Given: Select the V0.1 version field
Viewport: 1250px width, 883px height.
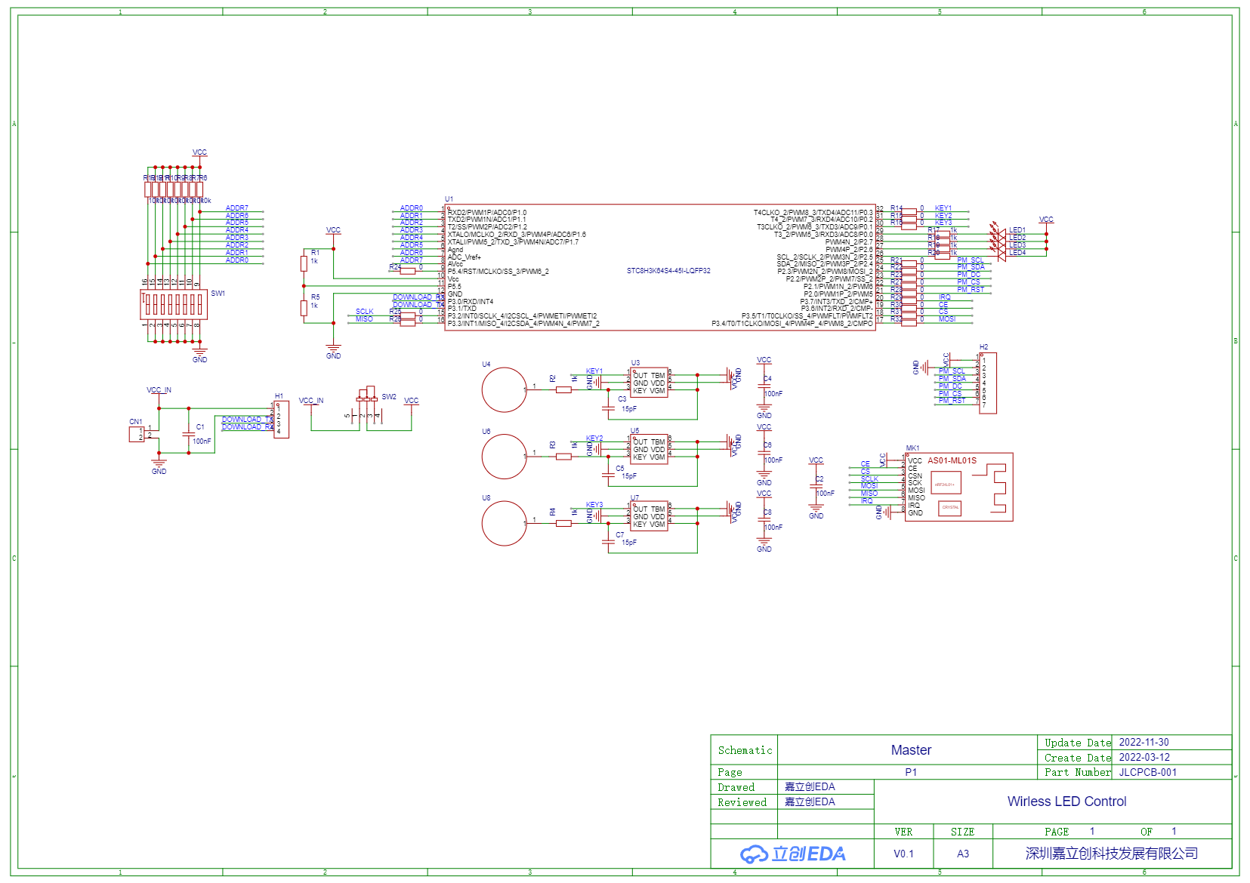Looking at the screenshot, I should pyautogui.click(x=903, y=854).
